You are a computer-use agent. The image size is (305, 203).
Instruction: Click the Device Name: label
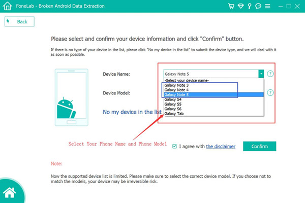(x=116, y=74)
